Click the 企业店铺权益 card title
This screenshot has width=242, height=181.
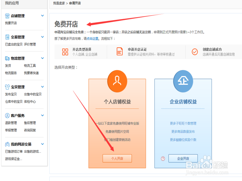(x=183, y=102)
